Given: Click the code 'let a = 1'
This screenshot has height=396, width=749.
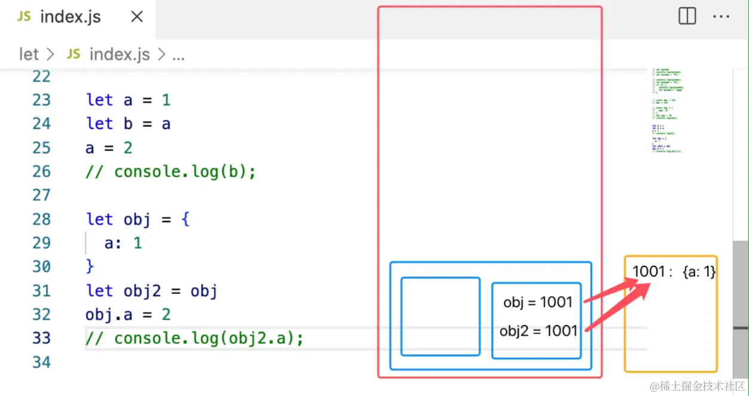Looking at the screenshot, I should (x=129, y=100).
